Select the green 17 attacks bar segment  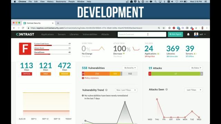pos(176,74)
